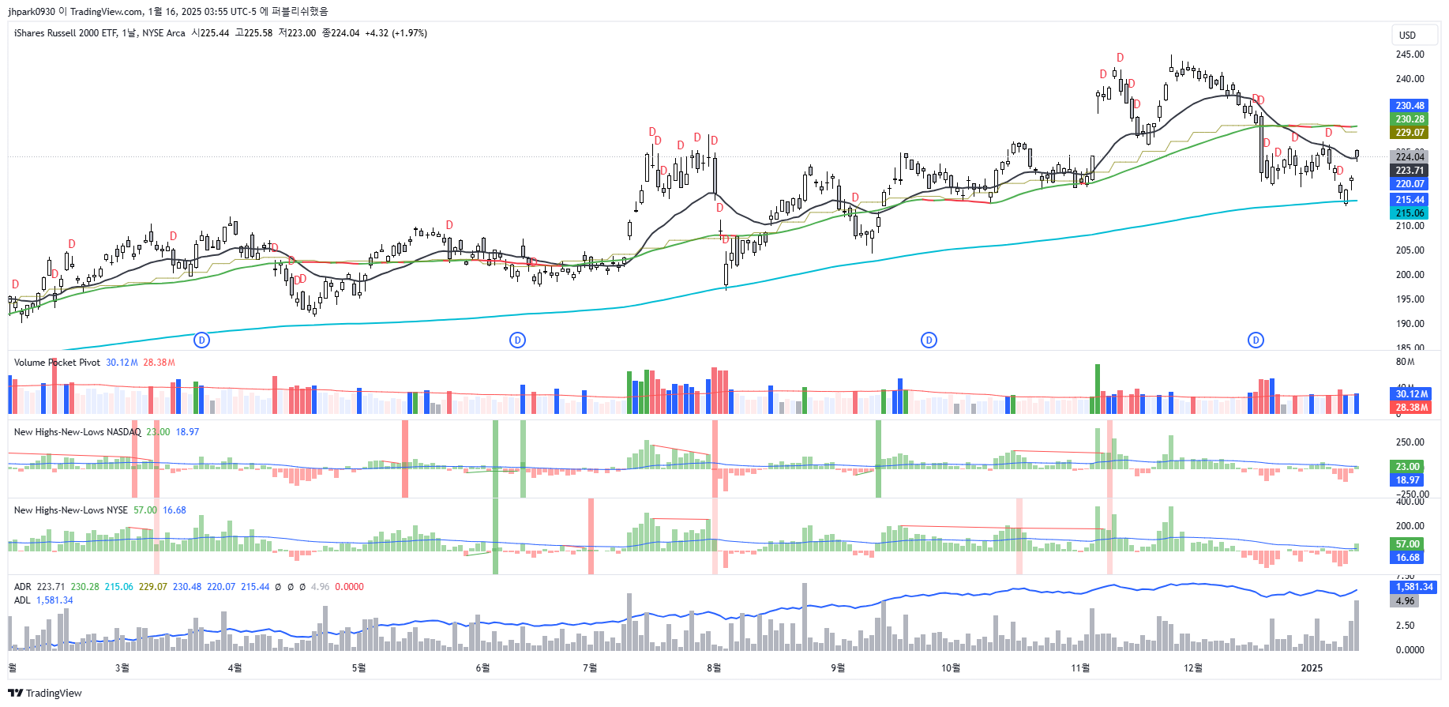This screenshot has height=707, width=1449.
Task: Click the 5월 time axis label
Action: point(358,668)
